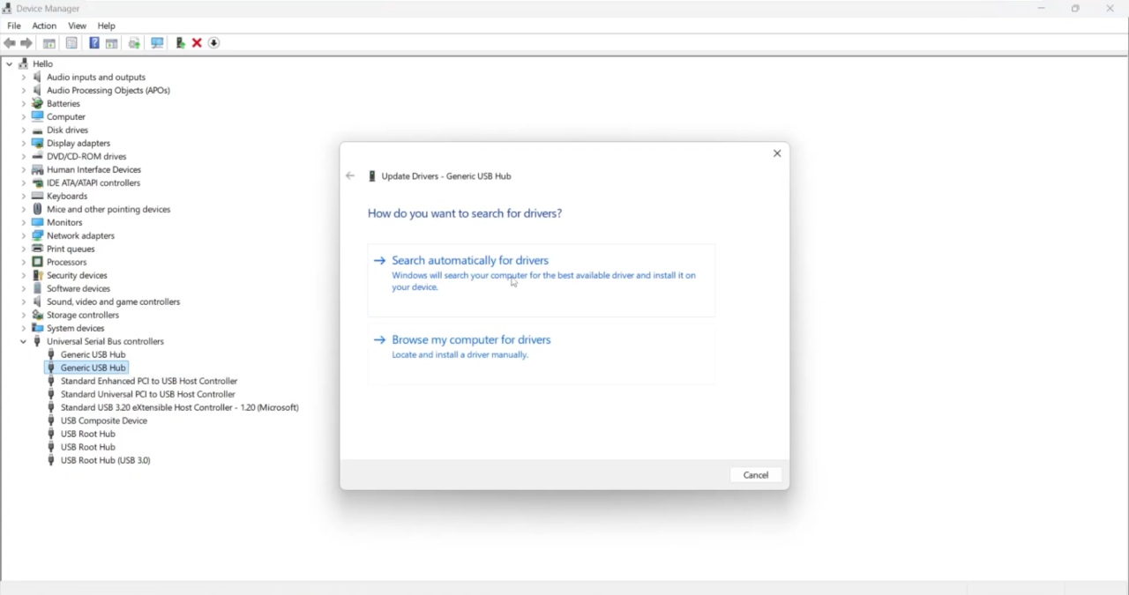Expand the System devices category
This screenshot has width=1129, height=595.
(x=24, y=328)
